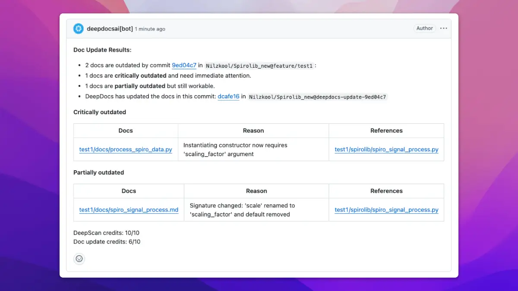Click the "Critically outdated" heading
Image resolution: width=518 pixels, height=291 pixels.
click(x=100, y=112)
